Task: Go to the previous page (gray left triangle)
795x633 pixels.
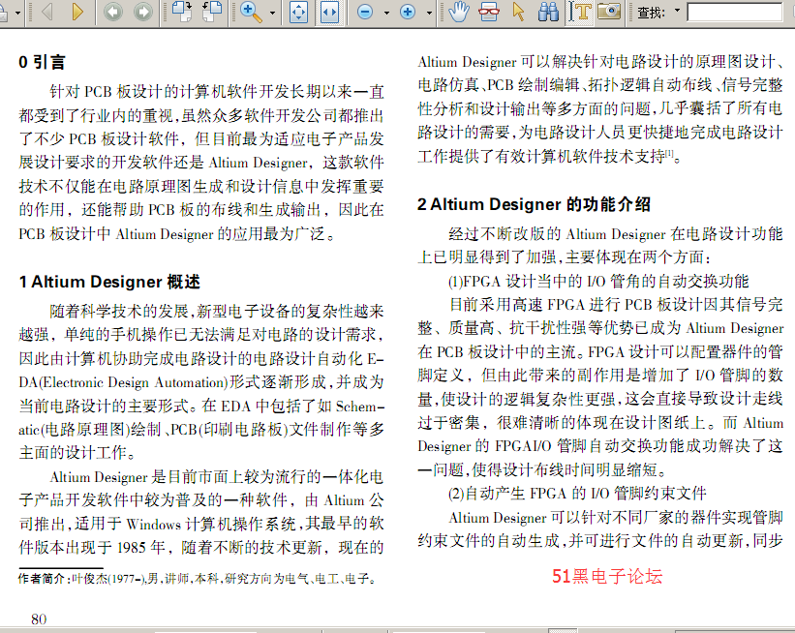Action: pos(47,12)
